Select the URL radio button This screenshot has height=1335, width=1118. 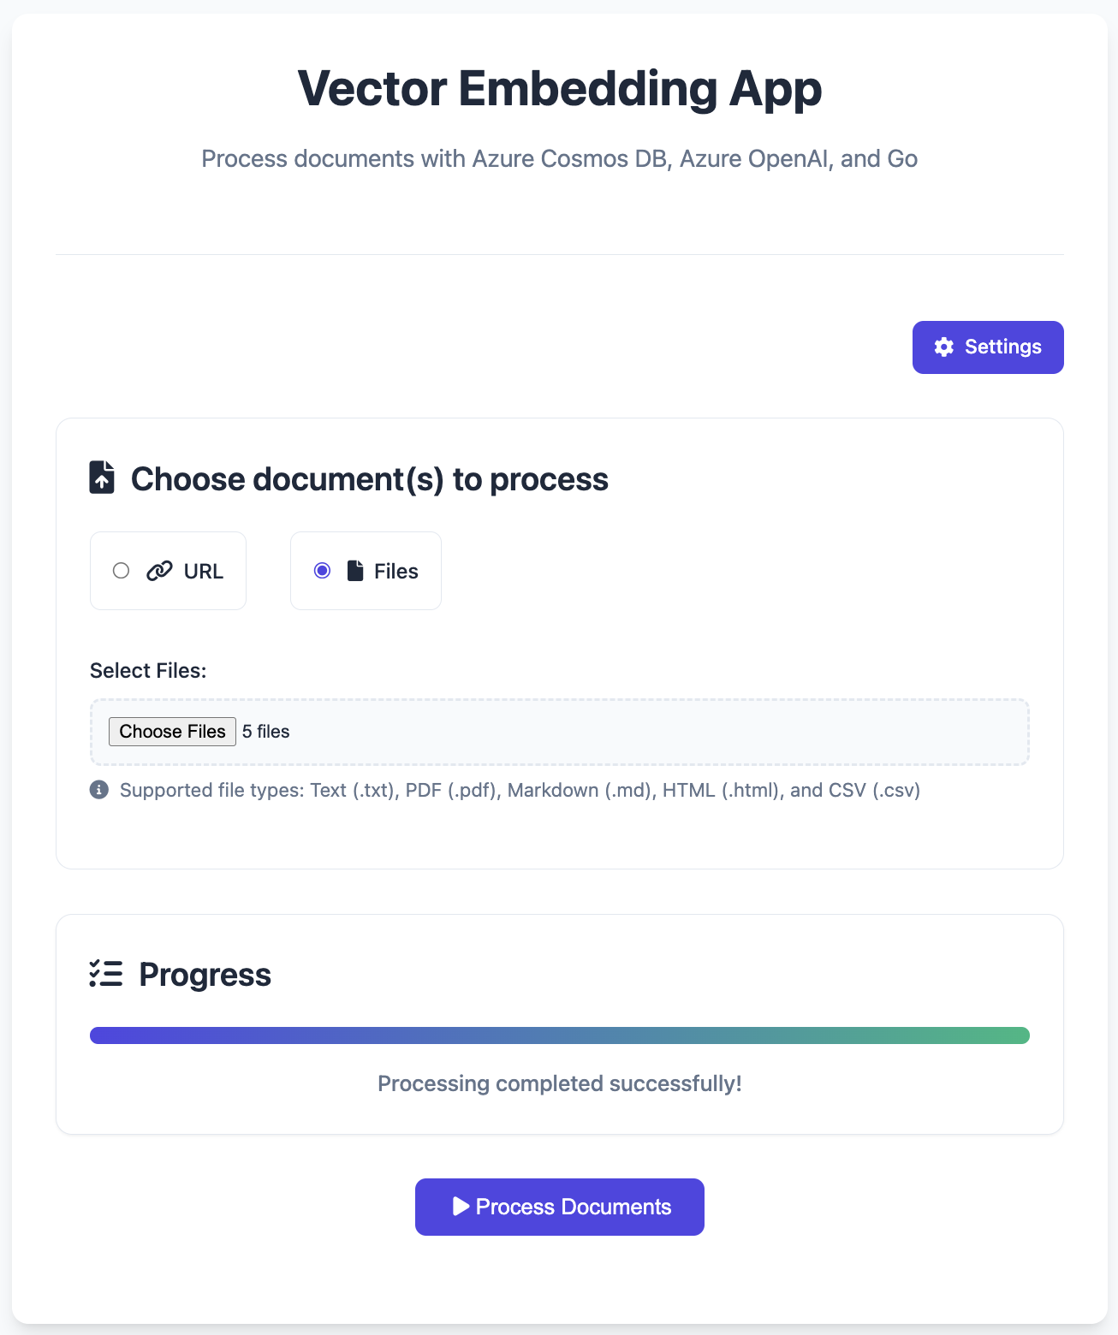(x=122, y=571)
